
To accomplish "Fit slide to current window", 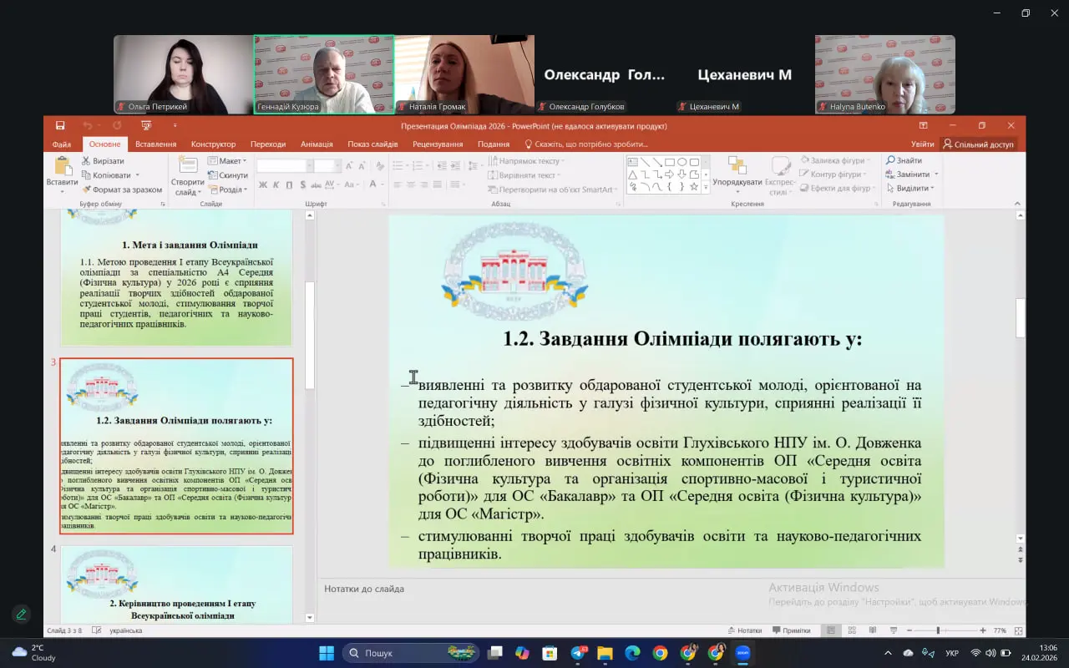I will [1016, 630].
